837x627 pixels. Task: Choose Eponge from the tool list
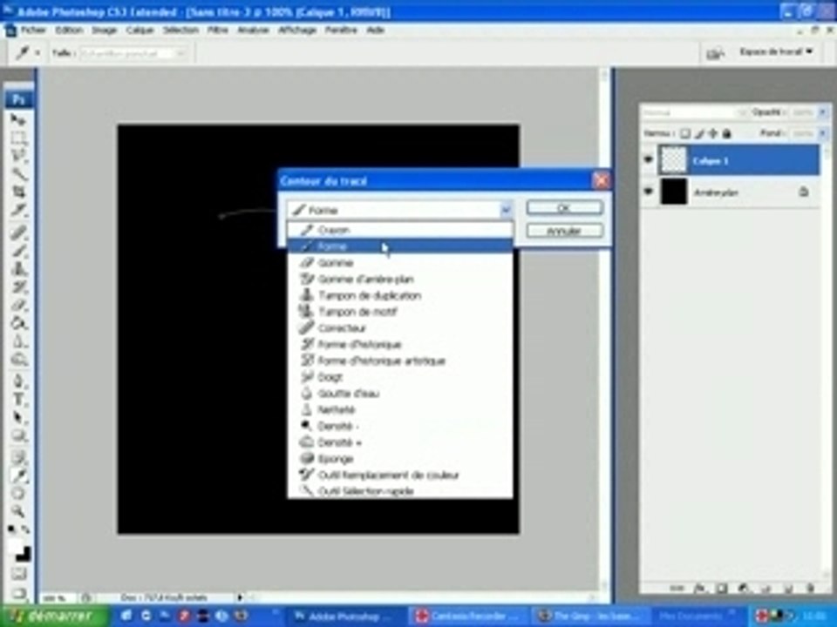(x=400, y=459)
